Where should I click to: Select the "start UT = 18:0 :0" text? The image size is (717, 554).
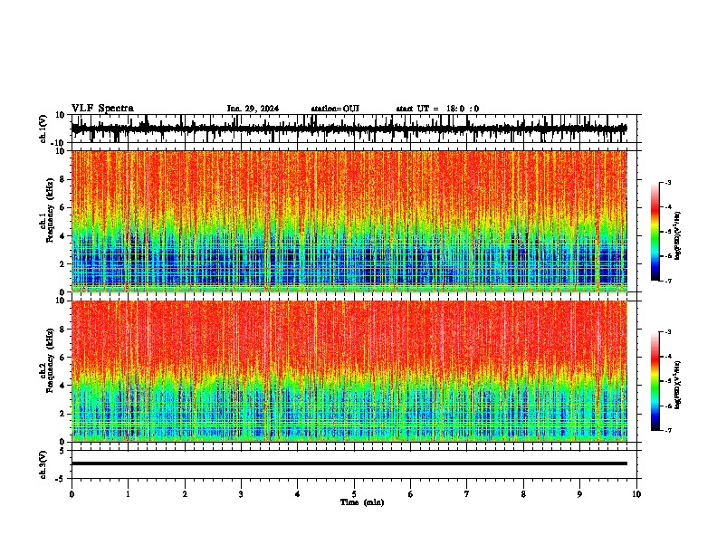pyautogui.click(x=437, y=109)
